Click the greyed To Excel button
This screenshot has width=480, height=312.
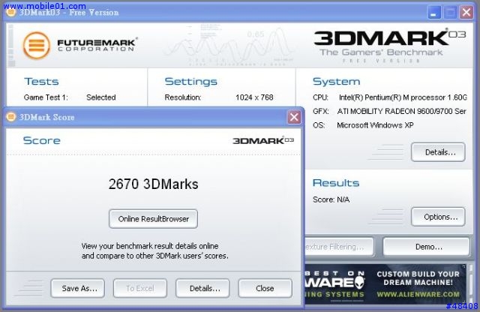140,288
